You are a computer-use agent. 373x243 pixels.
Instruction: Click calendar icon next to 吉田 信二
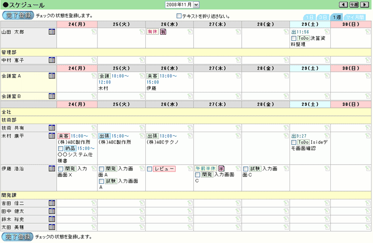[52, 203]
